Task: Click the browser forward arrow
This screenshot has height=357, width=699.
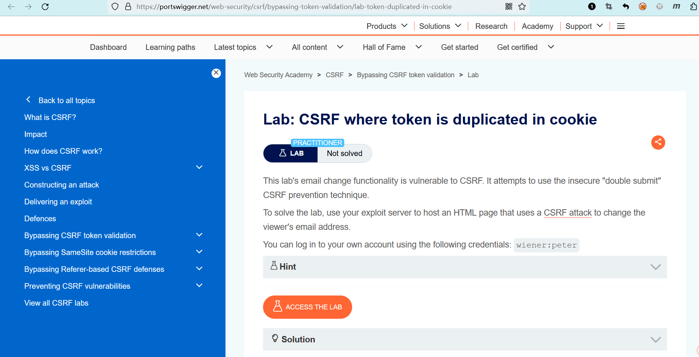Action: [x=28, y=6]
